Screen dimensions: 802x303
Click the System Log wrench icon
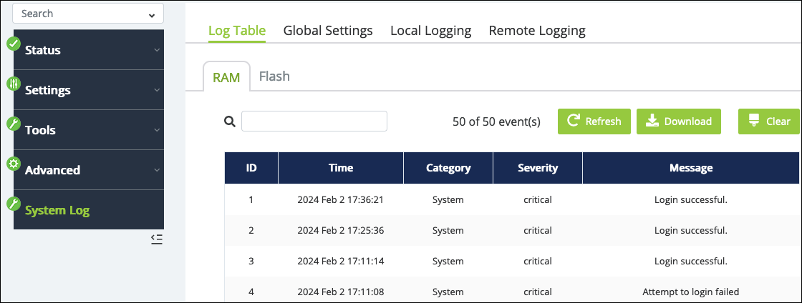(14, 204)
